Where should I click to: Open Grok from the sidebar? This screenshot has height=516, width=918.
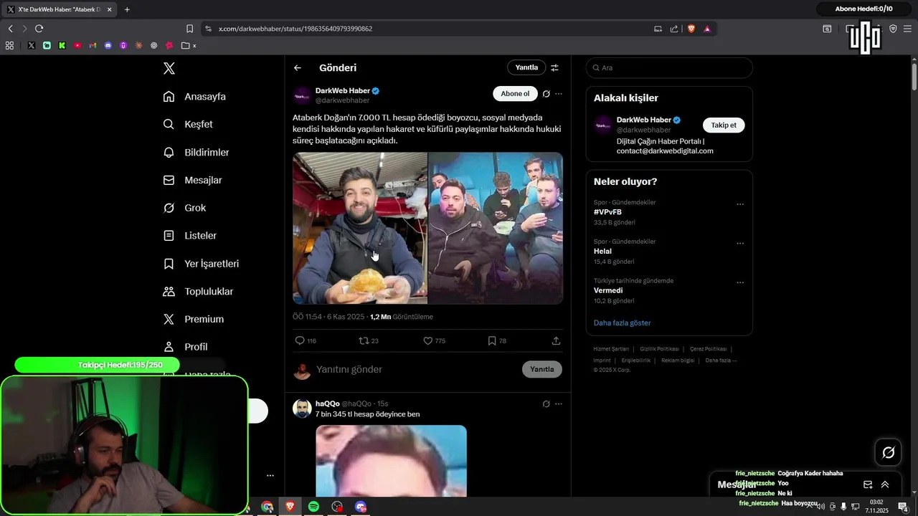(x=184, y=208)
